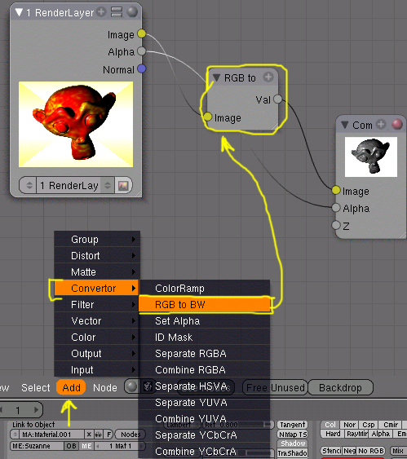Click the re-render image icon in RenderLayer node
The image size is (407, 459).
[123, 186]
